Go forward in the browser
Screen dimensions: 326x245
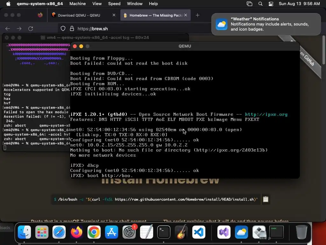click(x=19, y=28)
